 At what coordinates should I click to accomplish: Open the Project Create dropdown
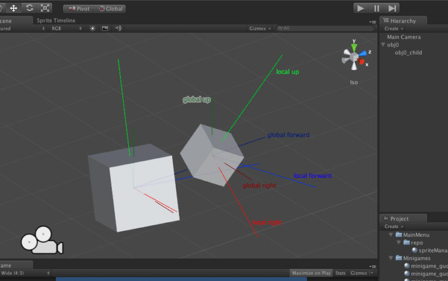pos(393,226)
